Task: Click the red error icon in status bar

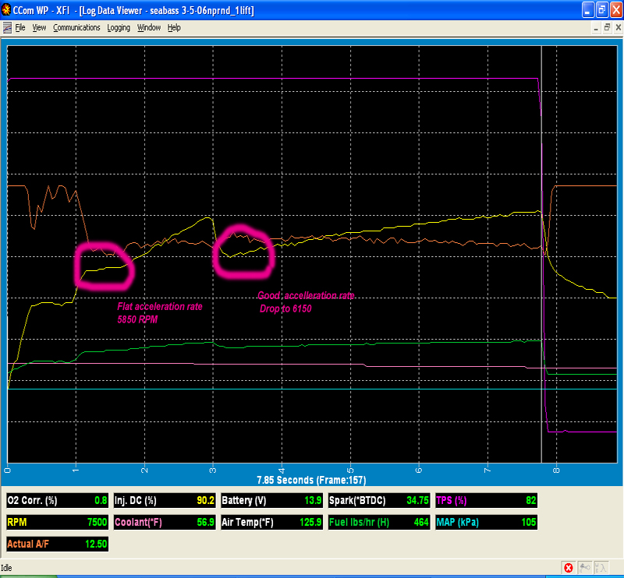Action: [569, 568]
